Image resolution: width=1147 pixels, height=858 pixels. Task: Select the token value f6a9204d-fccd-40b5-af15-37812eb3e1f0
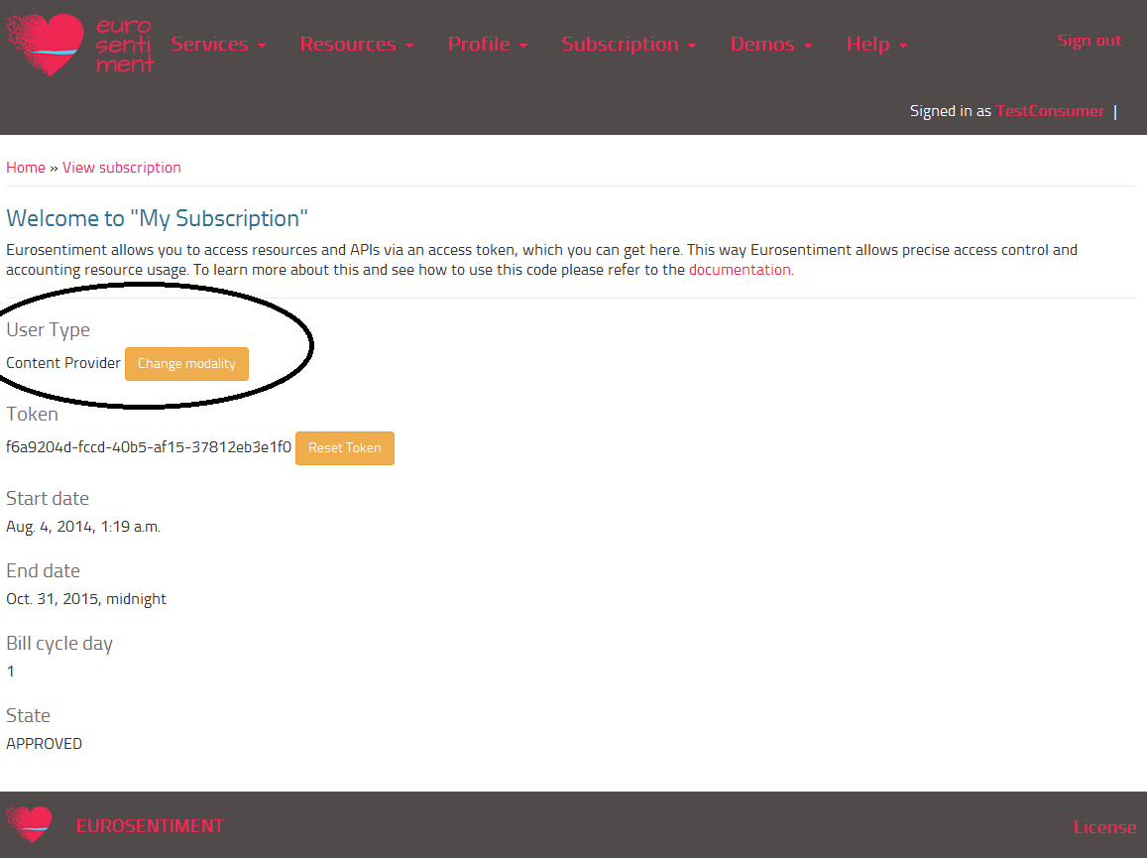coord(149,447)
